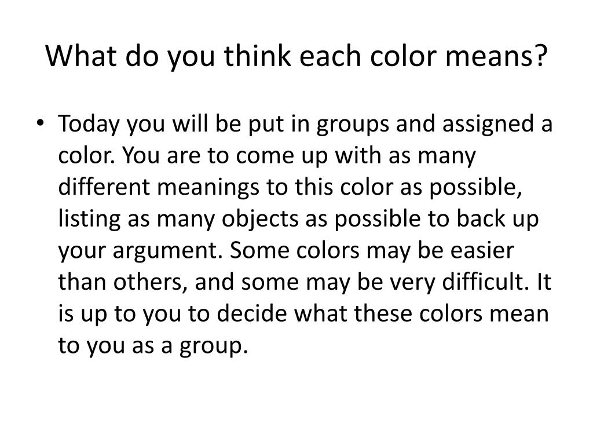Click the word "difficult" in the body text

coord(485,282)
